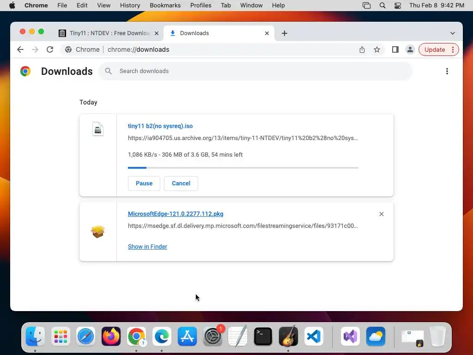Bookmark this page with the star icon
The width and height of the screenshot is (473, 355).
(377, 49)
